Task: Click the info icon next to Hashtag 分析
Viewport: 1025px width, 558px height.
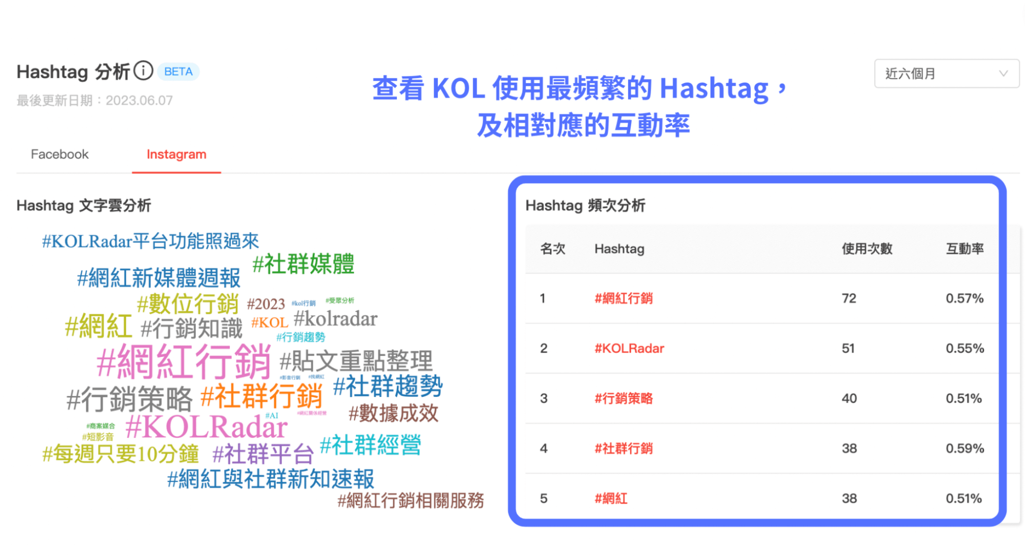Action: [x=144, y=71]
